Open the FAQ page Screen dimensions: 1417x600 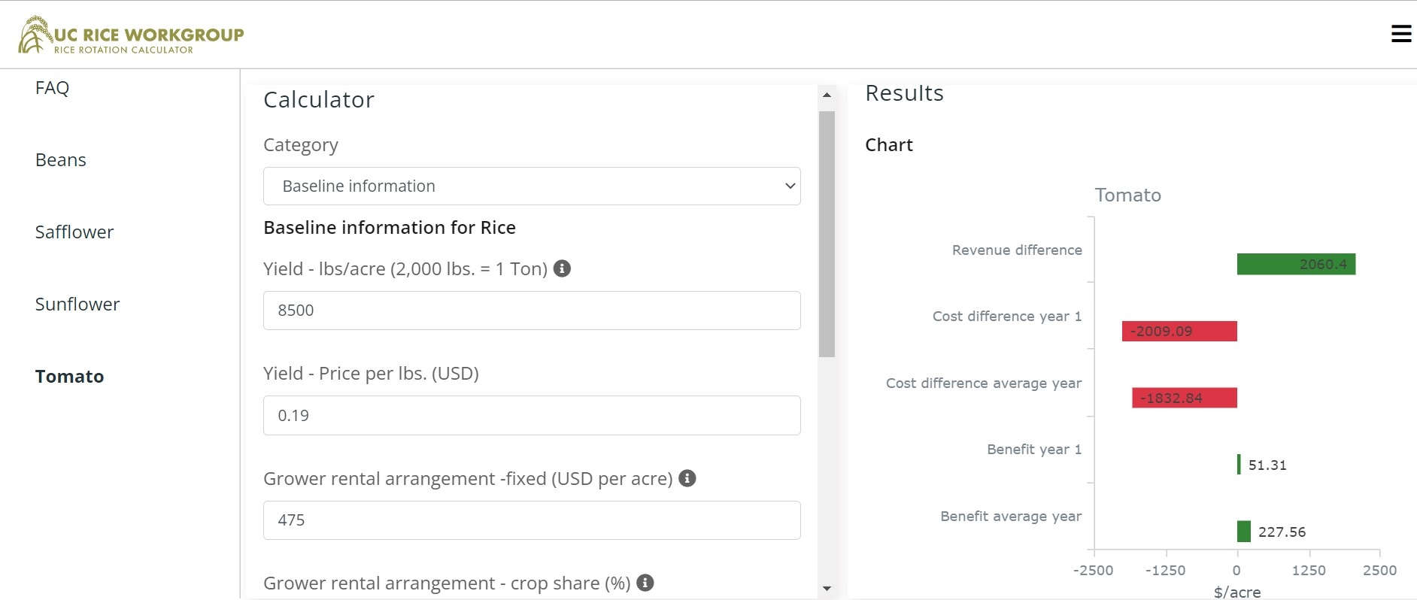tap(52, 88)
